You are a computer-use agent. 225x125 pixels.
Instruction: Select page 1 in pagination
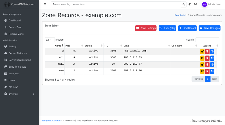[208, 79]
